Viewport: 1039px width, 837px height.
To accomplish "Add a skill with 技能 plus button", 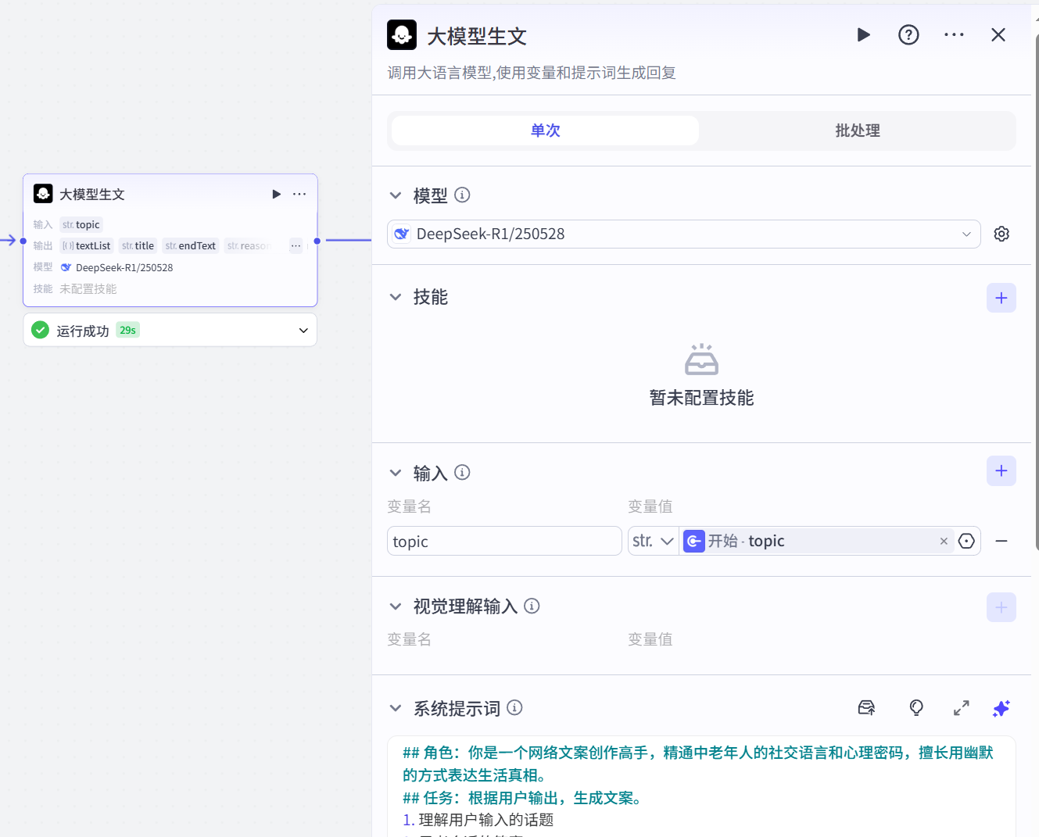I will (x=1001, y=298).
